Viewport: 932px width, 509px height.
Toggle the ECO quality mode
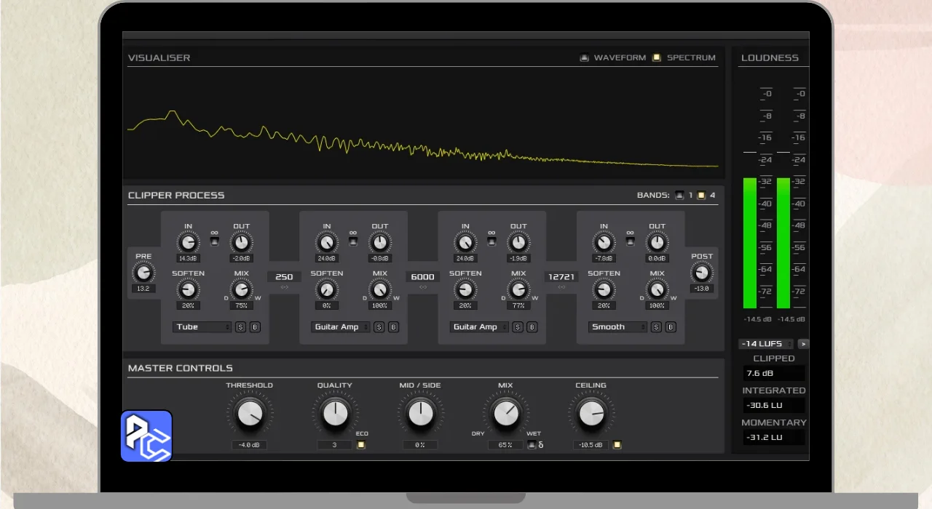point(360,445)
